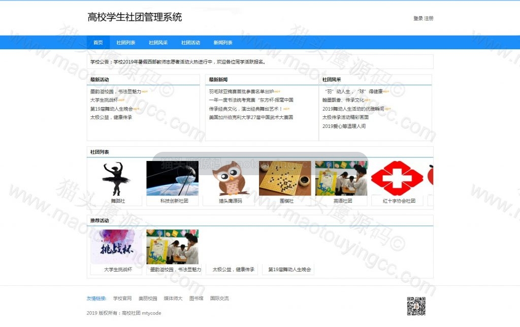Open the 围棋社 caption link
The height and width of the screenshot is (327, 520).
pos(286,201)
